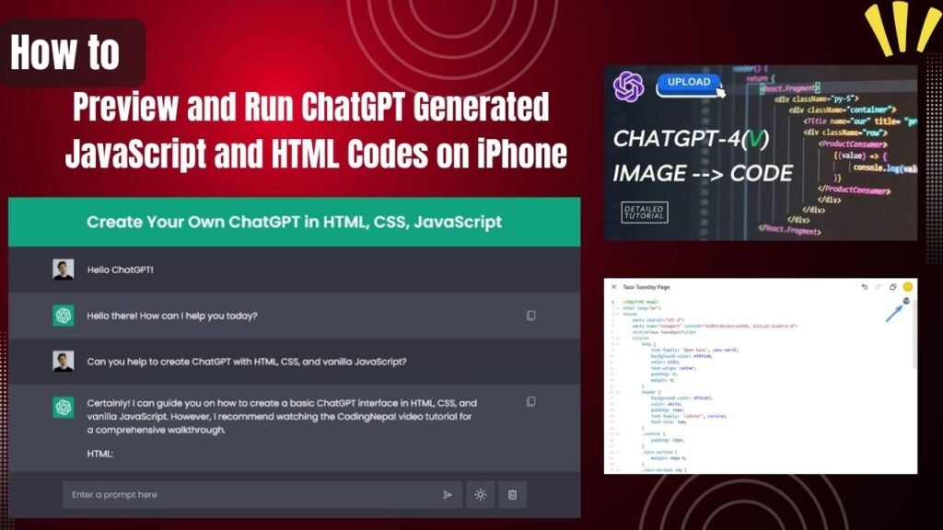
Task: Click the user avatar beside 'Hello ChatGPT!'
Action: pyautogui.click(x=64, y=270)
